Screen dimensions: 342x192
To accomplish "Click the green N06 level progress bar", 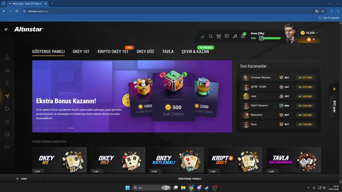I will point(272,38).
